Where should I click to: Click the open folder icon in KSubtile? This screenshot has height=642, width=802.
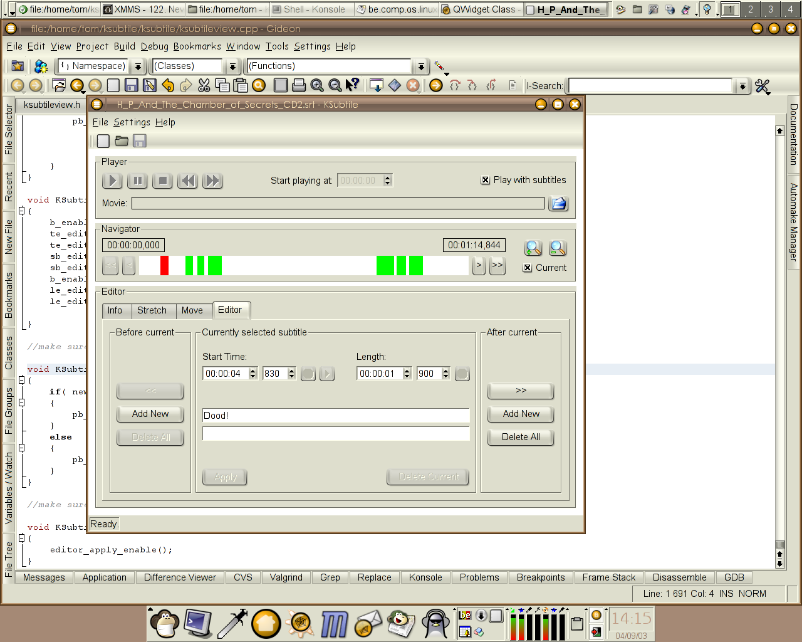122,141
